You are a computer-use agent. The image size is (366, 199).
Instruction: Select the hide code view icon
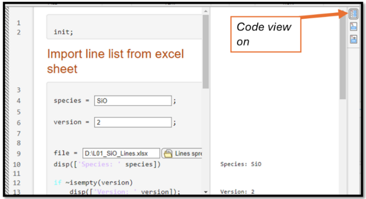point(353,39)
